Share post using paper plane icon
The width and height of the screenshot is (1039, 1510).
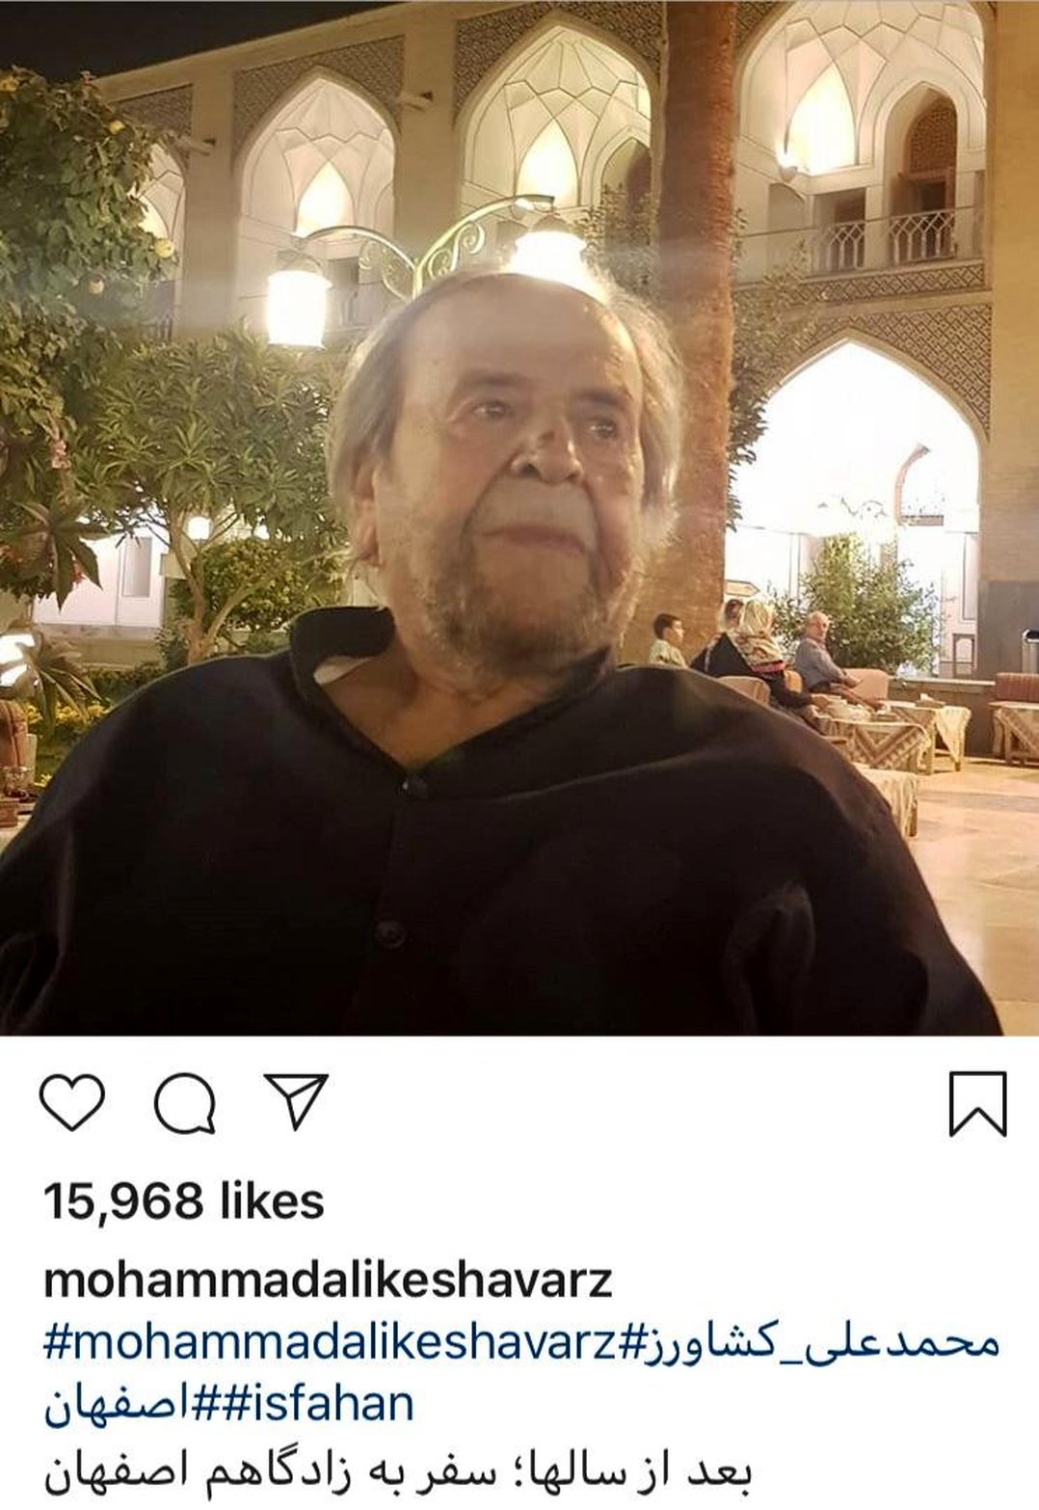pos(297,1101)
